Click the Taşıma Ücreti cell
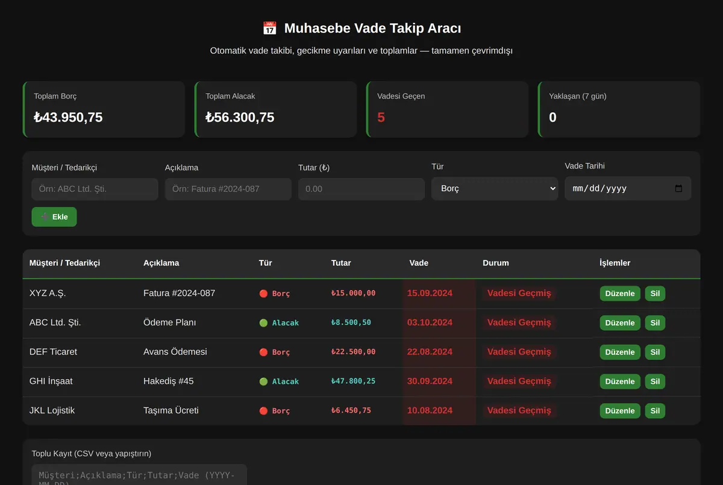Viewport: 723px width, 485px height. point(171,410)
